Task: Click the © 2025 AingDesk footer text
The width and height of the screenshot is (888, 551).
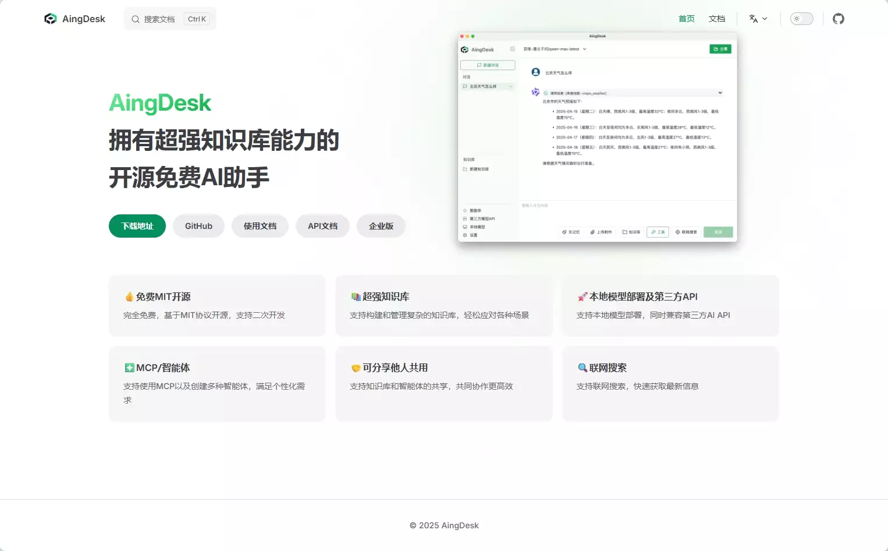Action: [x=444, y=525]
